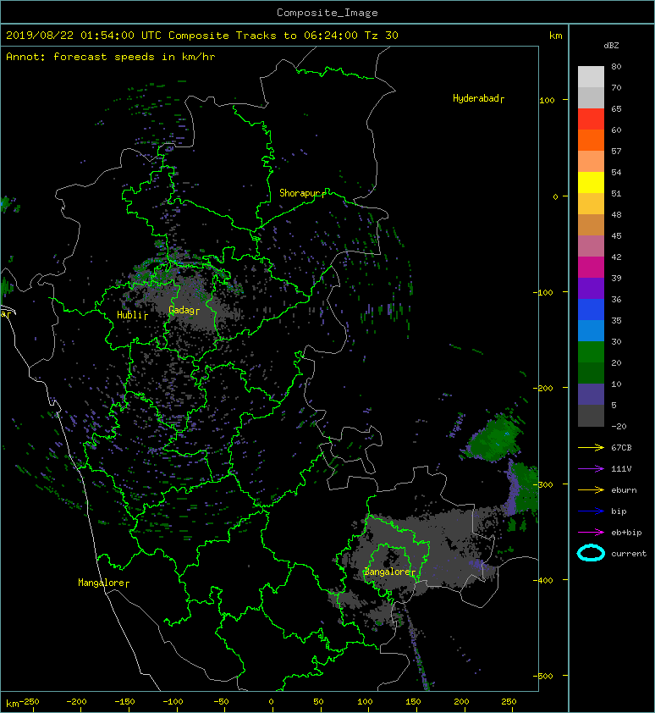
Task: Select the orange swatch between 60 and 57
Action: click(591, 140)
